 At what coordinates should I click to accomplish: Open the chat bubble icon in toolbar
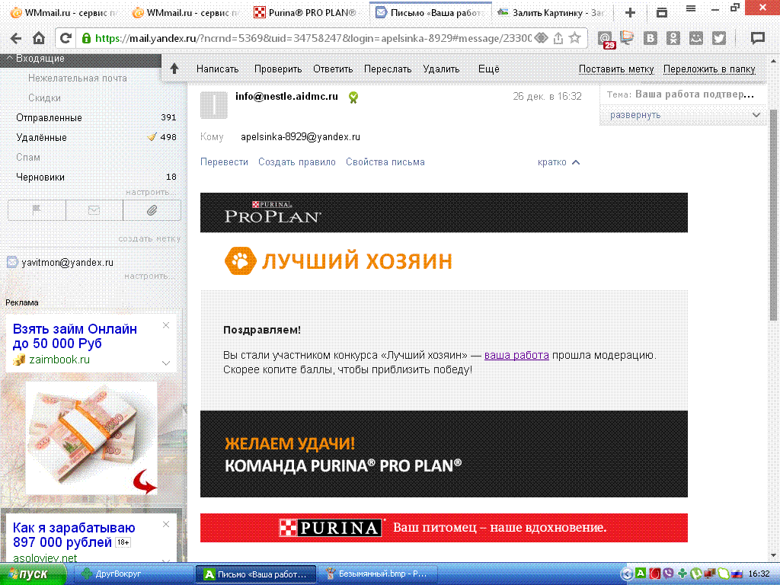[758, 38]
